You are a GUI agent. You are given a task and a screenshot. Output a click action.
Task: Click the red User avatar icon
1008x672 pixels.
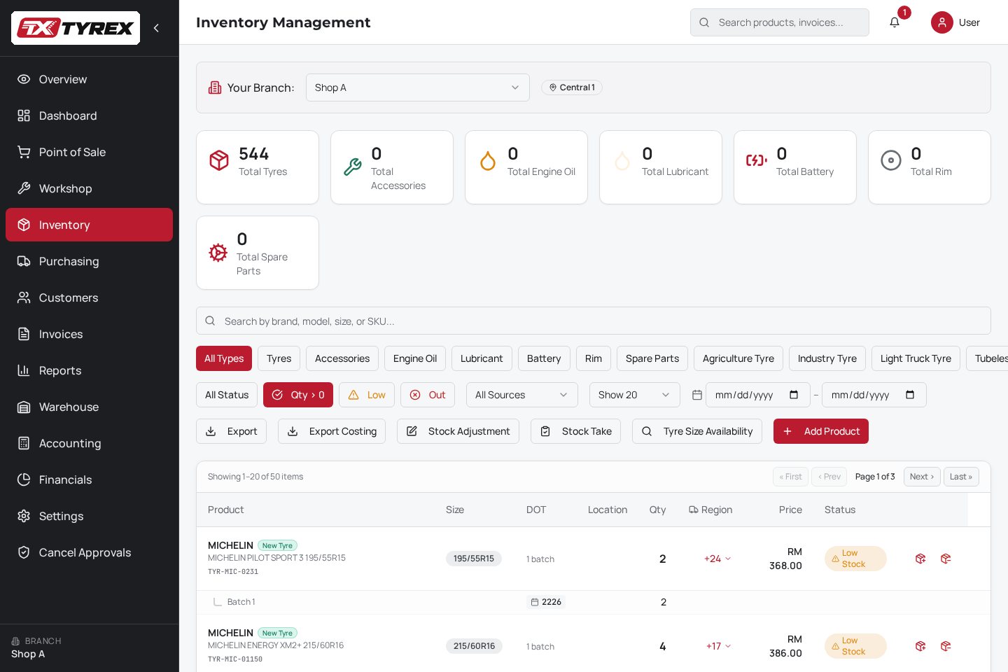[x=942, y=22]
